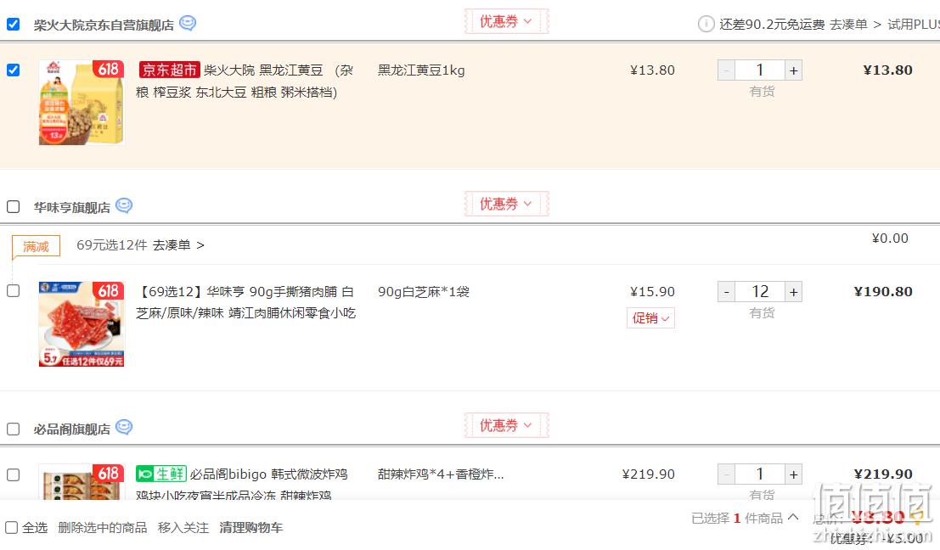Increase quantity of 黑龙江黄豆
This screenshot has width=940, height=550.
click(794, 70)
